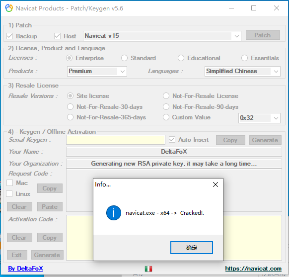Click the Serial Keygen input field
Image resolution: width=289 pixels, height=277 pixels.
[x=116, y=140]
